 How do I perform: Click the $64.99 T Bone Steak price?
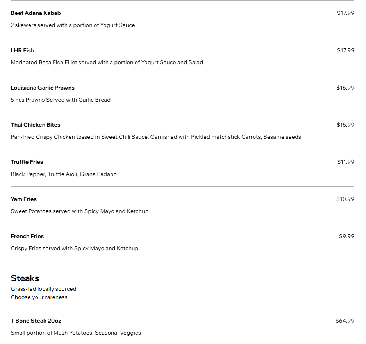345,321
